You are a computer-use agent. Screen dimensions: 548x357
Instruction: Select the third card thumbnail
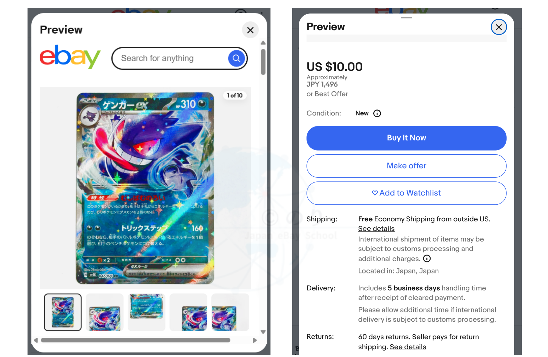146,312
